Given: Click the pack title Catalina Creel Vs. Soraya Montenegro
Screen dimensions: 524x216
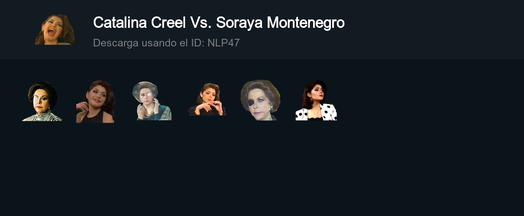Looking at the screenshot, I should [218, 22].
